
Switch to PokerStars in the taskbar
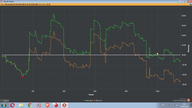tap(56, 105)
